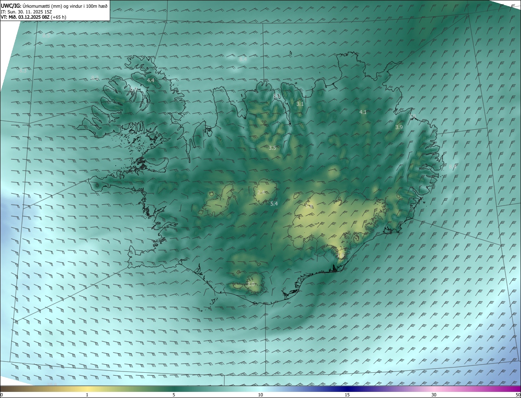Click the 3.5 precipitation value in north-central Iceland
The height and width of the screenshot is (398, 521).
pyautogui.click(x=272, y=148)
